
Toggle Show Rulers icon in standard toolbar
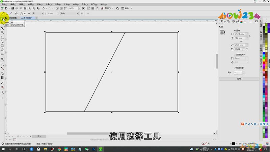tap(88, 8)
